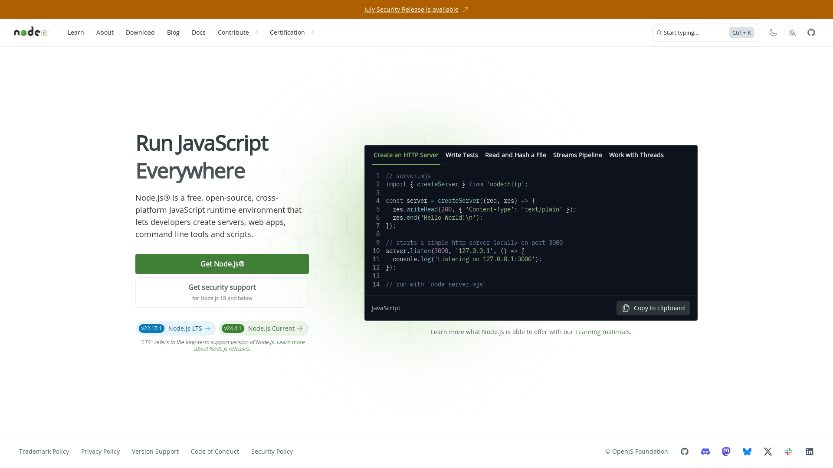This screenshot has height=468, width=833.
Task: Open the Discord icon in footer
Action: coord(705,452)
